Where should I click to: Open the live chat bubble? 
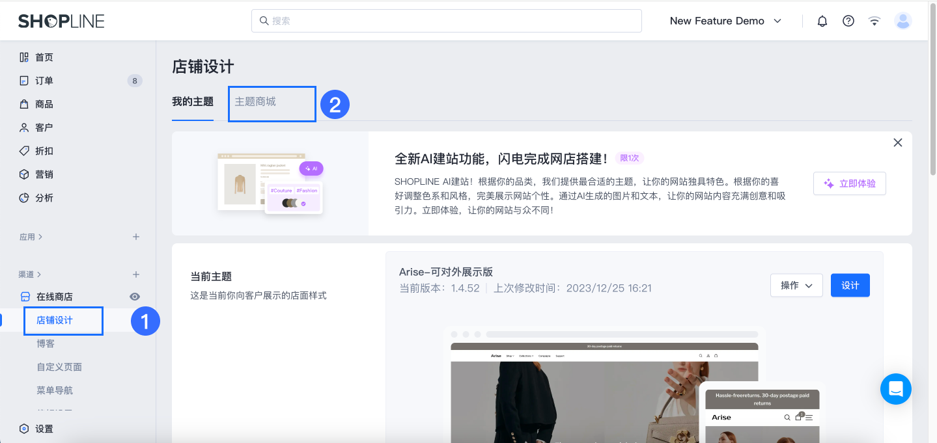(895, 388)
